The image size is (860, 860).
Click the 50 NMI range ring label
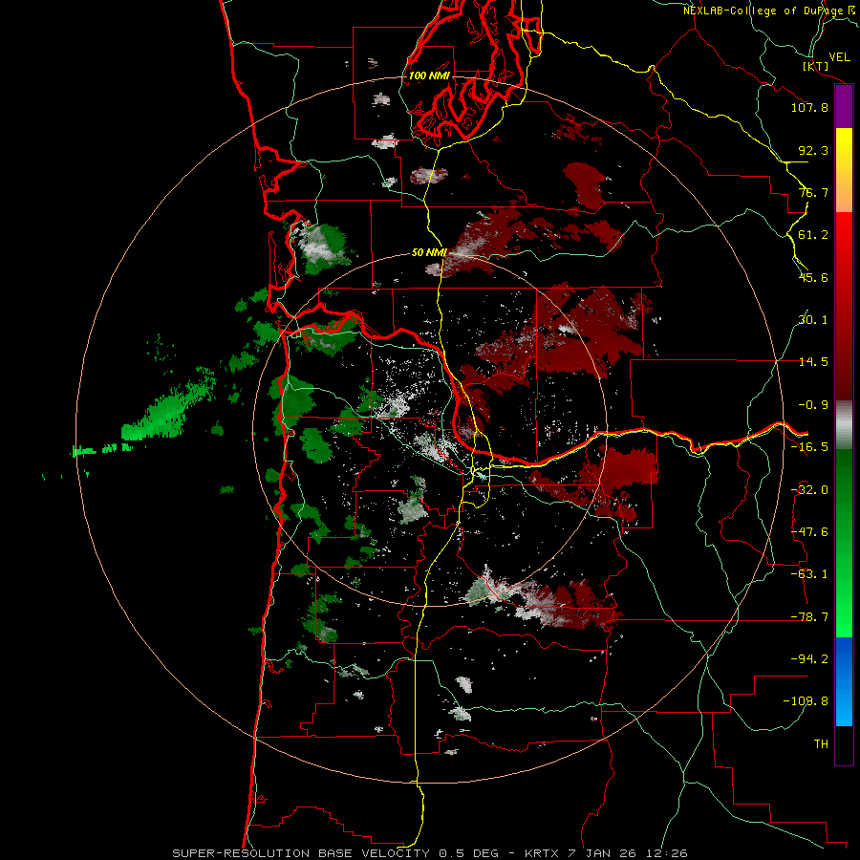click(429, 252)
